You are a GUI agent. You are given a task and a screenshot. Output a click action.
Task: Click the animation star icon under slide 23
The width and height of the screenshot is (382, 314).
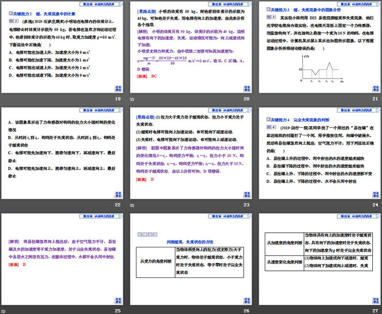click(x=132, y=205)
